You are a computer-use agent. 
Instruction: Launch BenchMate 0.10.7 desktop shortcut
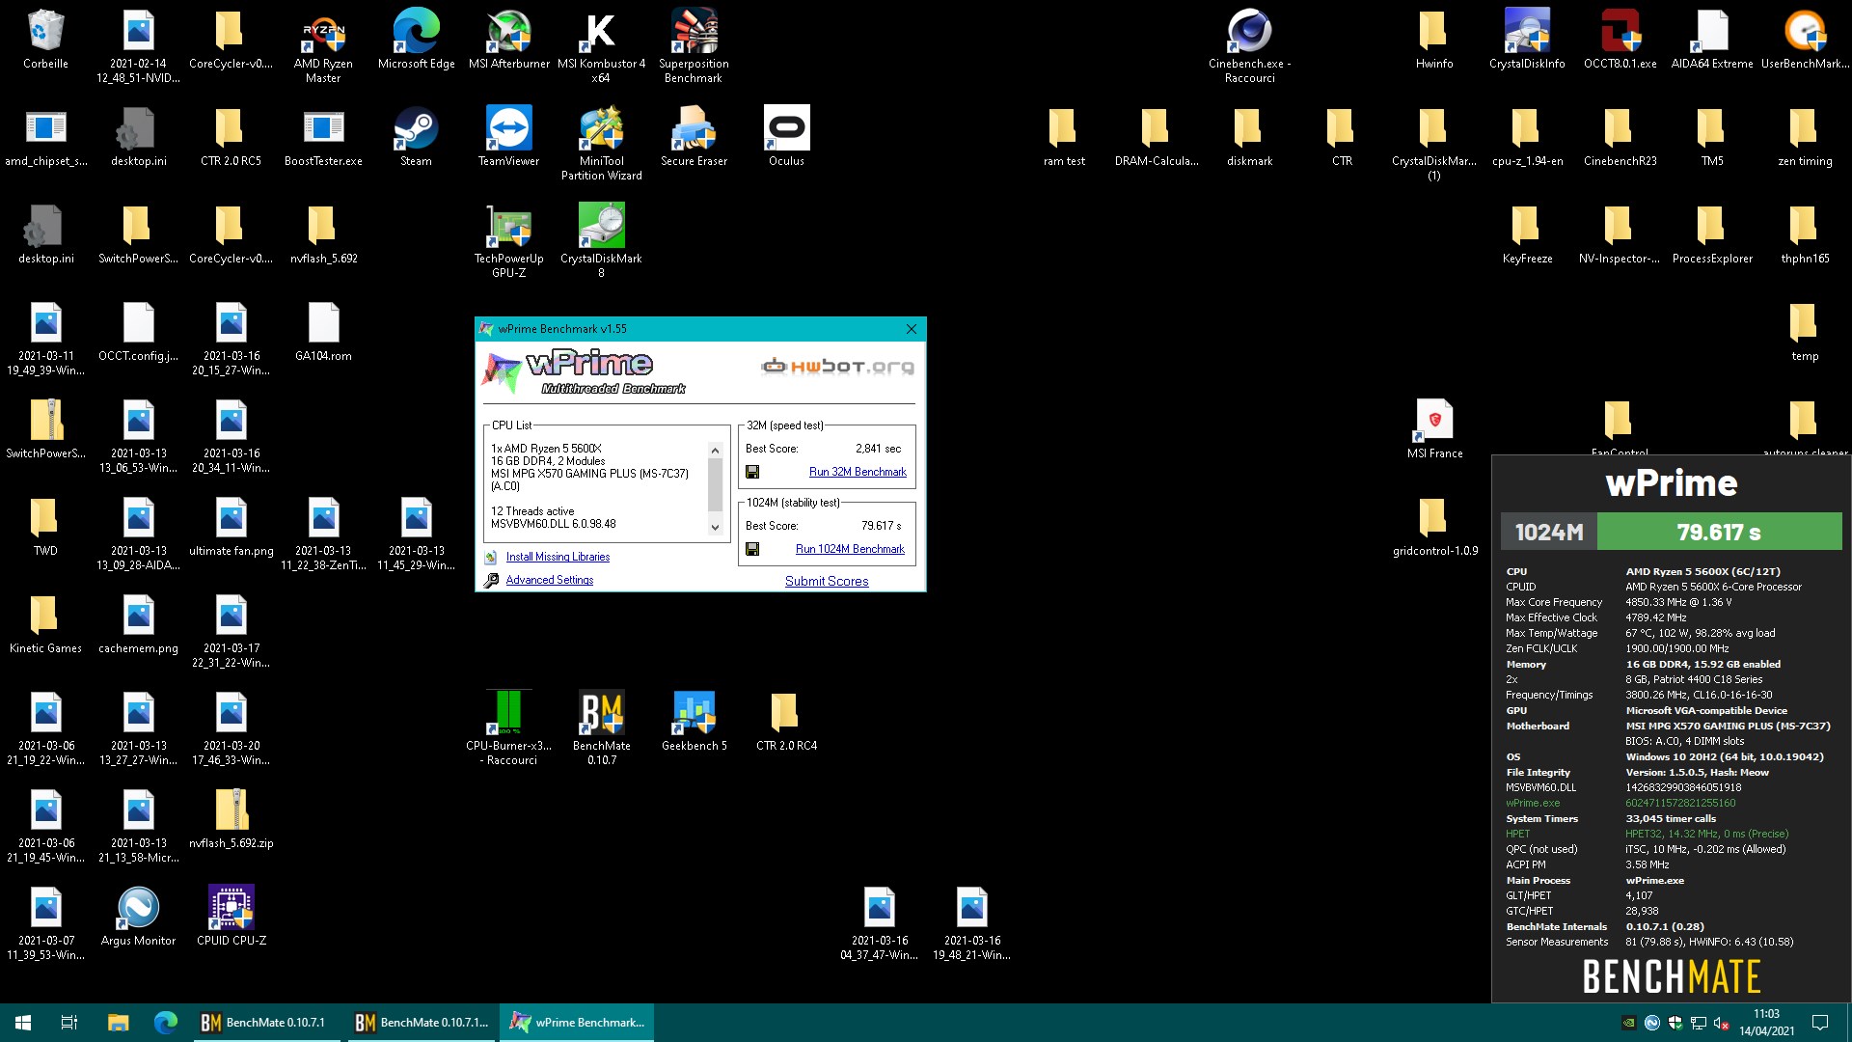click(601, 727)
